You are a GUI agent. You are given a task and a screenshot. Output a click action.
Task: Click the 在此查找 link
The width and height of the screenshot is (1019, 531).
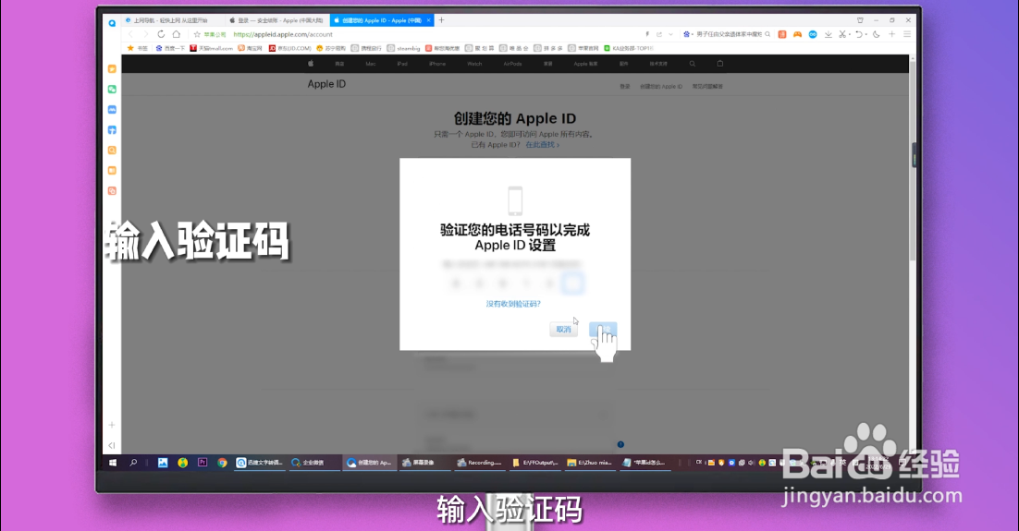click(x=542, y=145)
